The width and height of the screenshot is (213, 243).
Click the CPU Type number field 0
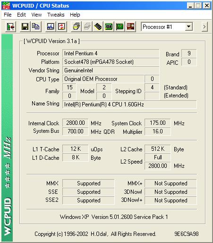tap(152, 79)
